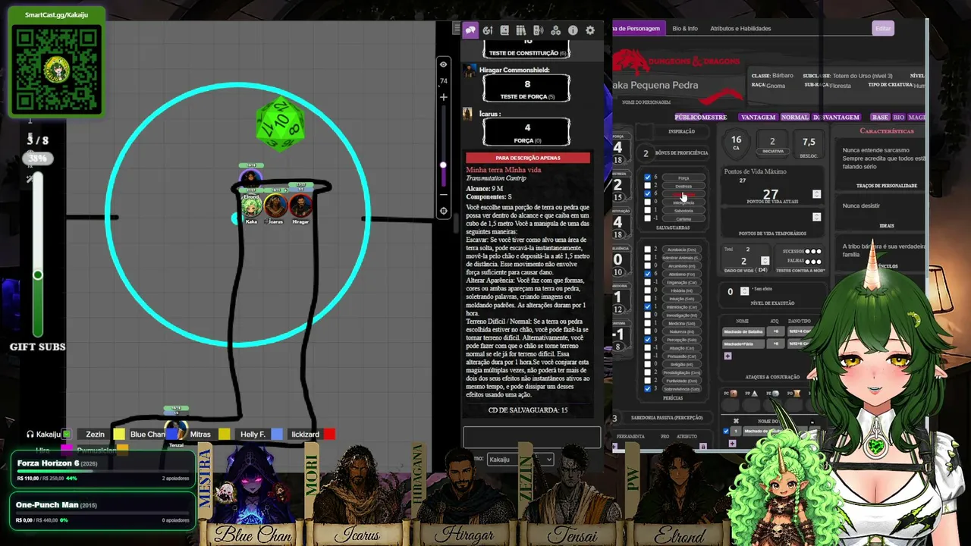The image size is (971, 546).
Task: Set roll visibility to PÚBLICO
Action: [x=687, y=118]
